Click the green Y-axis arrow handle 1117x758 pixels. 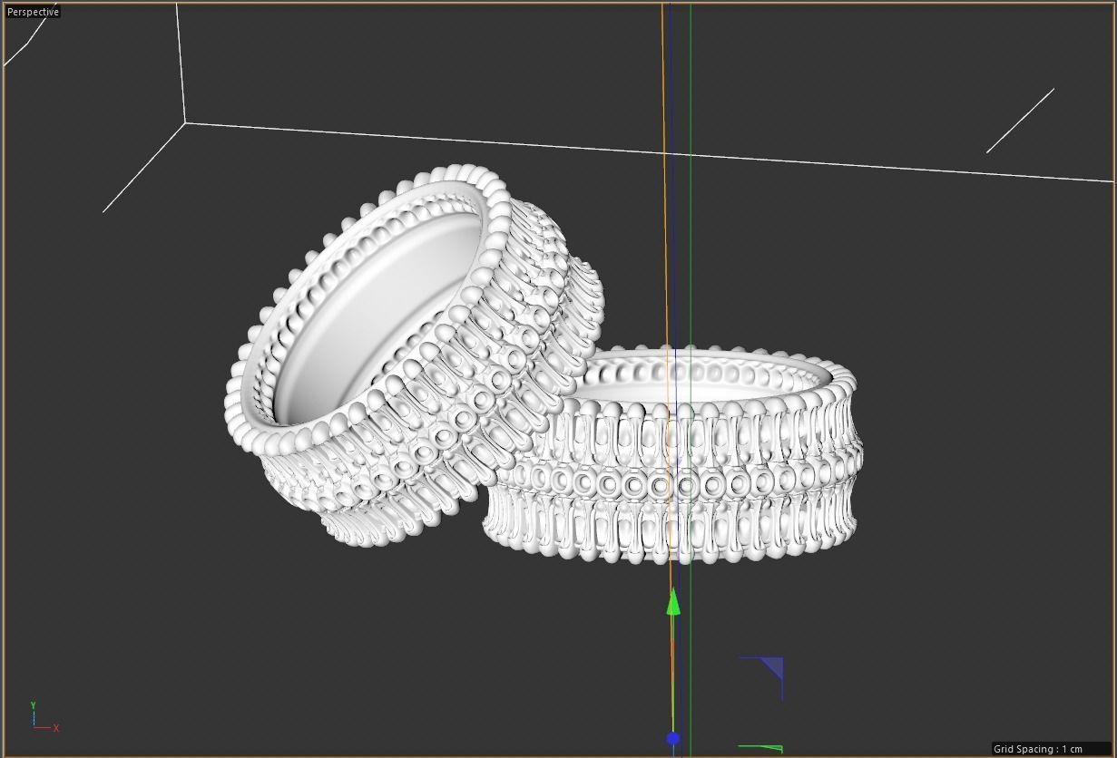673,602
